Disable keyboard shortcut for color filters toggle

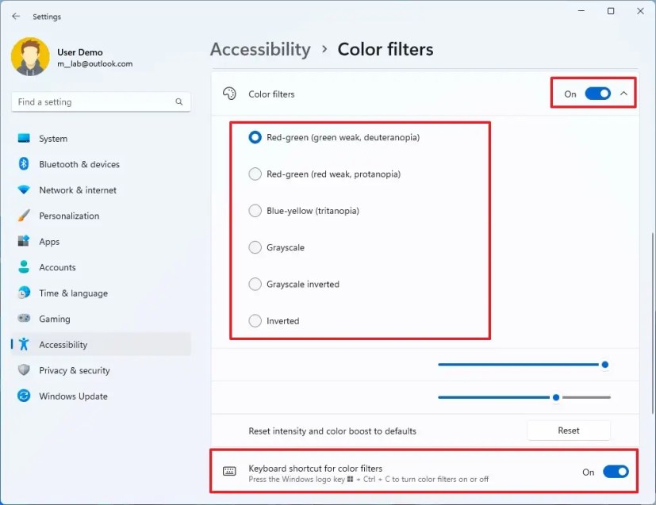[616, 472]
